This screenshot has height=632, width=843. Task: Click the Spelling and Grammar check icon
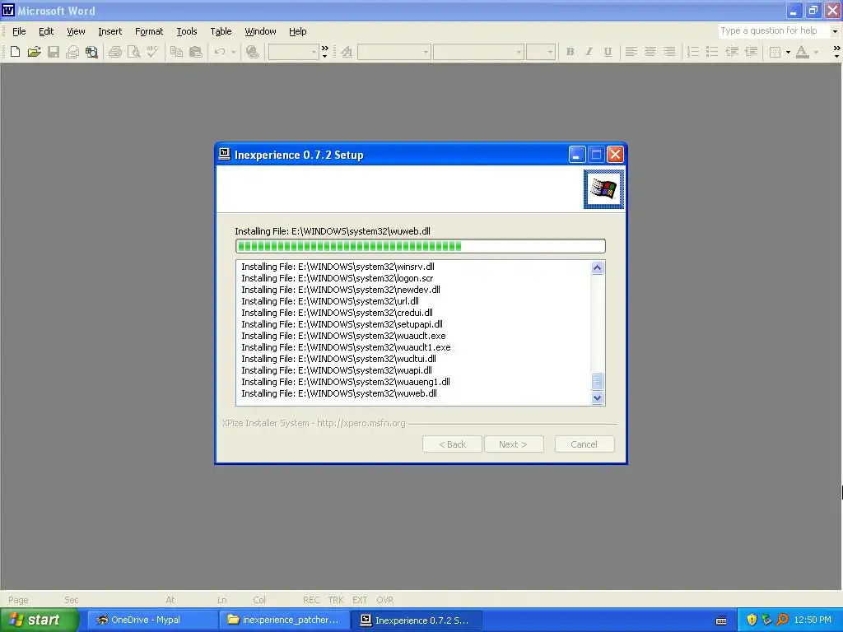(x=152, y=52)
